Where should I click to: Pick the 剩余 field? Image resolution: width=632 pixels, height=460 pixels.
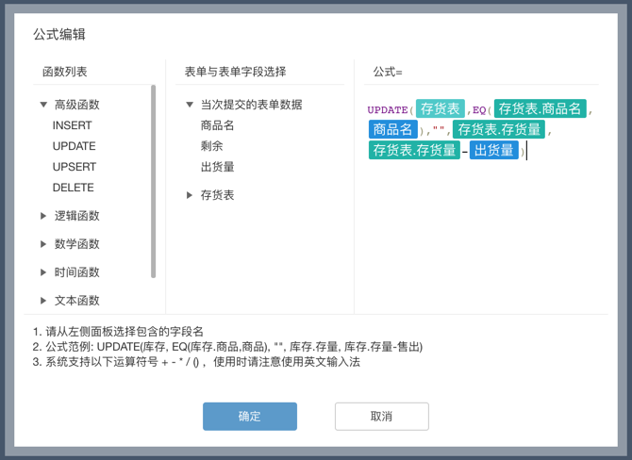211,146
